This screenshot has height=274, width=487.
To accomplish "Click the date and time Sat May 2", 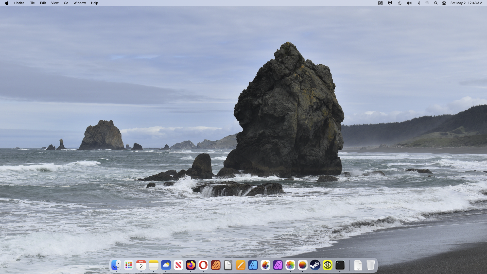I will (466, 3).
